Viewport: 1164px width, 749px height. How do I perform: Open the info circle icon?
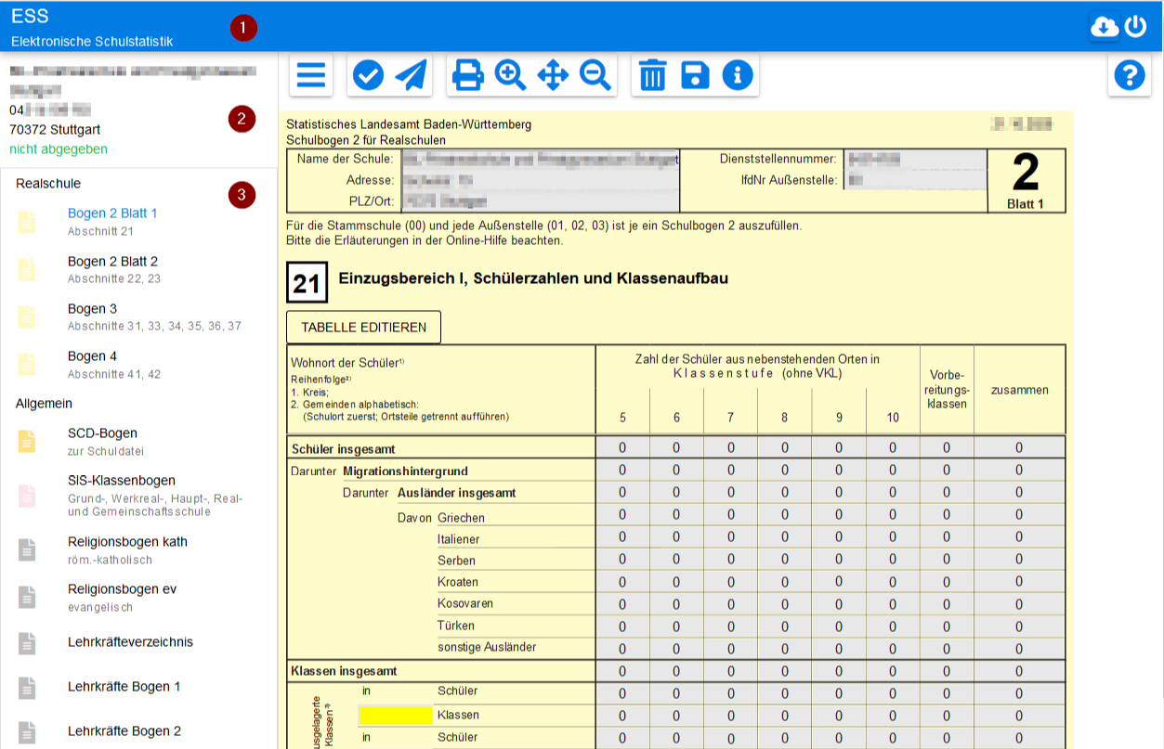click(738, 75)
